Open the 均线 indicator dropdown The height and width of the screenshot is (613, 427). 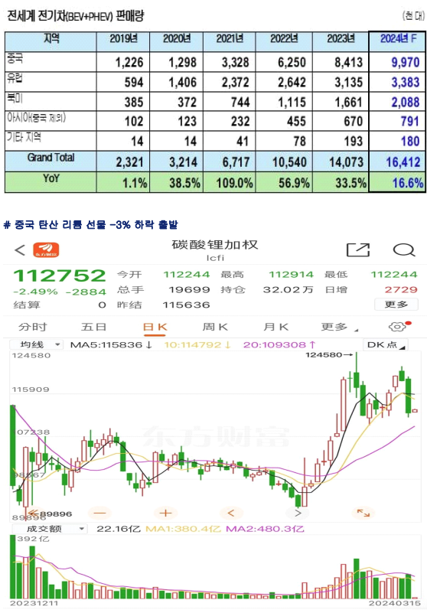[x=36, y=345]
